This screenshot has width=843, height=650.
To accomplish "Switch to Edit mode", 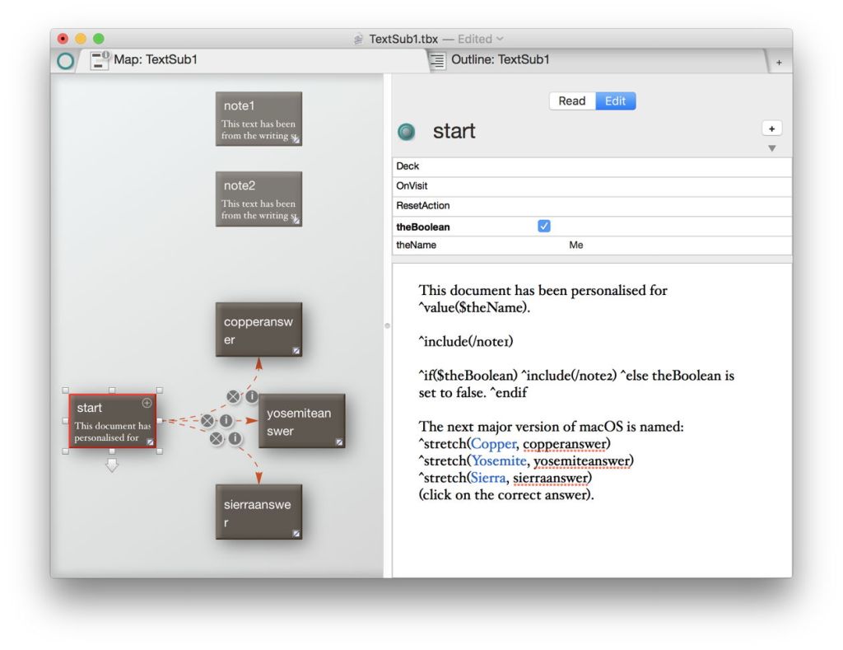I will tap(615, 101).
